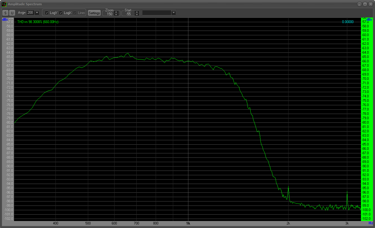The width and height of the screenshot is (375, 228).
Task: Open the Settings dialog
Action: 94,13
